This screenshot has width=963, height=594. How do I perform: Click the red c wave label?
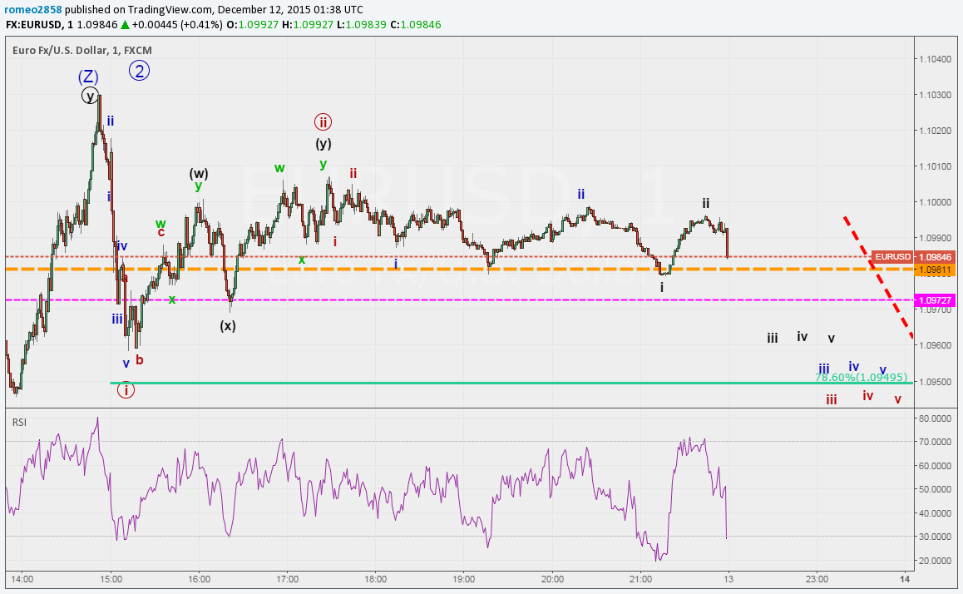click(x=160, y=231)
